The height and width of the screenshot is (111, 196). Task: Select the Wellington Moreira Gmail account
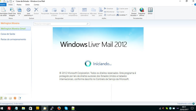click(15, 29)
